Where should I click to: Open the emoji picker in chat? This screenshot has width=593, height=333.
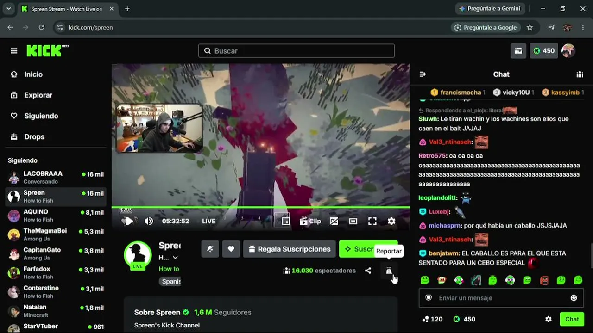point(574,298)
